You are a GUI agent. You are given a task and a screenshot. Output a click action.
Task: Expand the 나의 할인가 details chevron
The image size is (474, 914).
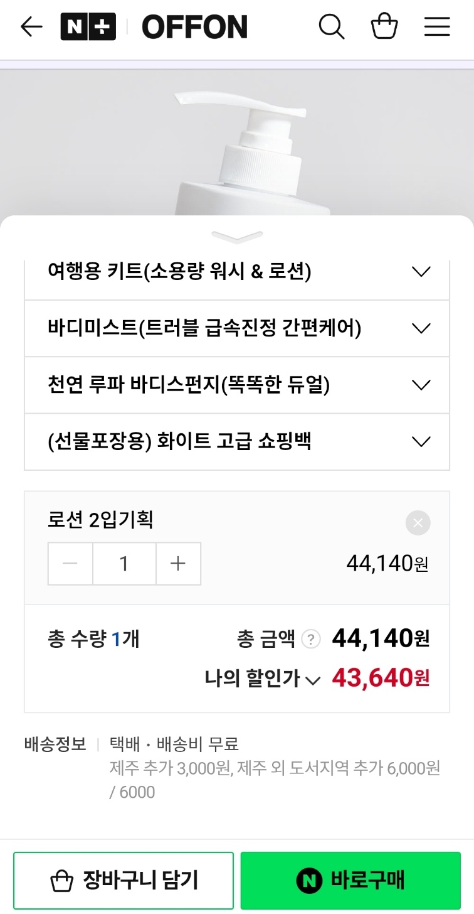[312, 680]
